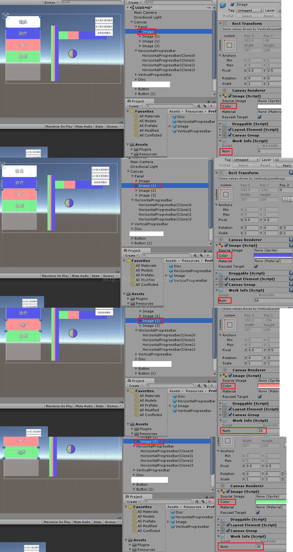Disable Layout Element checkbox in Num 0 capture
The image size is (293, 552).
[x=230, y=129]
